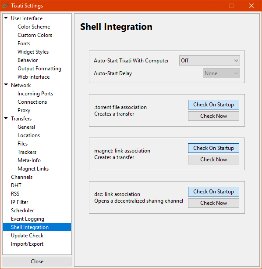
Task: Select Fonts in the settings tree
Action: click(x=24, y=44)
